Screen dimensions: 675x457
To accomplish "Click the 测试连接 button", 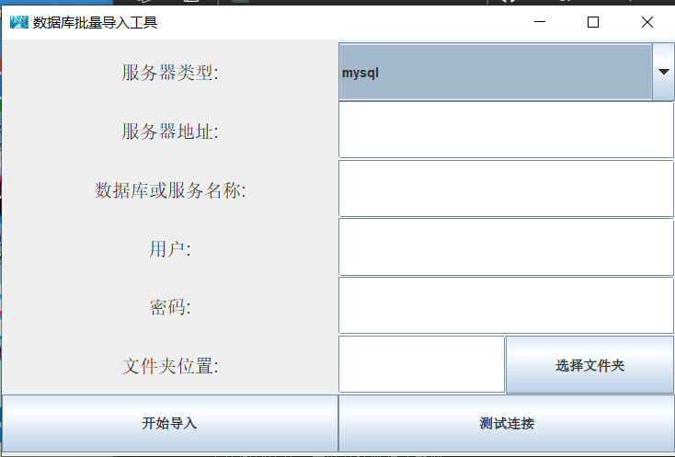I will pos(507,423).
